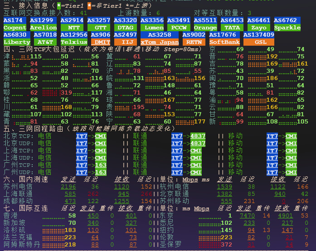Viewport: 316px width, 251px height.
Task: Click the AS3491 badge
Action: pyautogui.click(x=179, y=20)
